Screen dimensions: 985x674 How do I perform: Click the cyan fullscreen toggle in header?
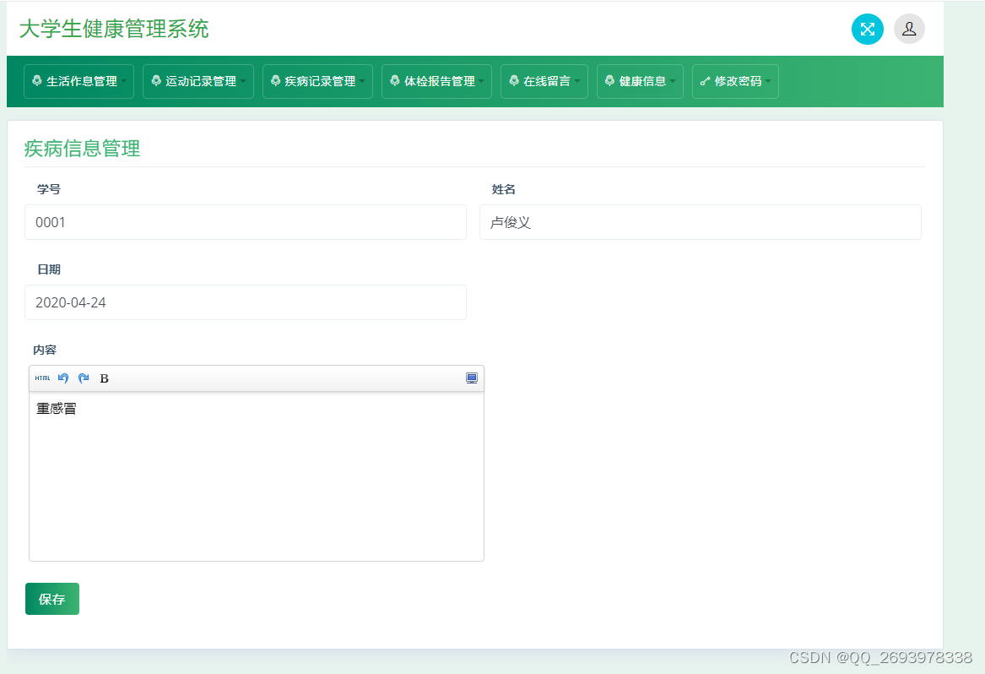click(867, 29)
